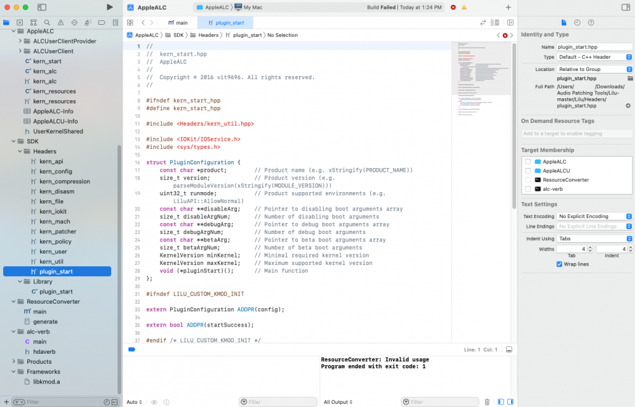Go forward in editor history
This screenshot has width=635, height=407.
click(x=152, y=23)
